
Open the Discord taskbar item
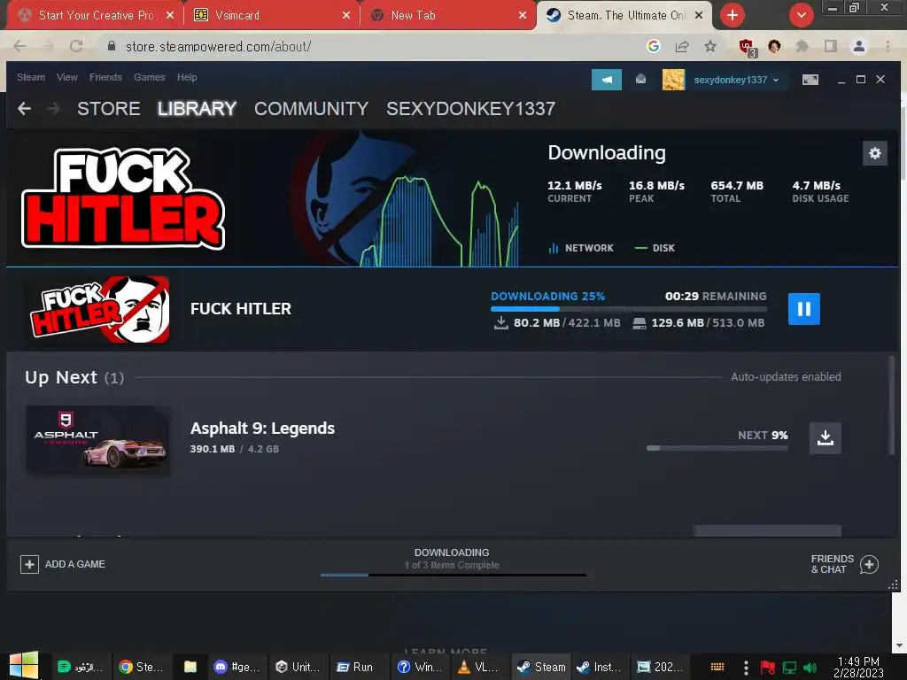[236, 667]
